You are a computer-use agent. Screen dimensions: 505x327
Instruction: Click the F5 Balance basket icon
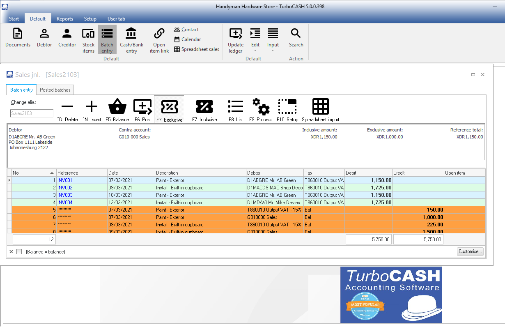117,110
